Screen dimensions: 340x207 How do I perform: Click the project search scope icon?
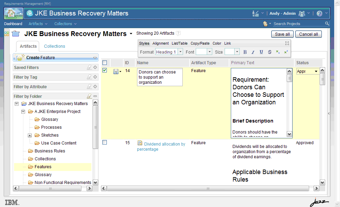265,24
